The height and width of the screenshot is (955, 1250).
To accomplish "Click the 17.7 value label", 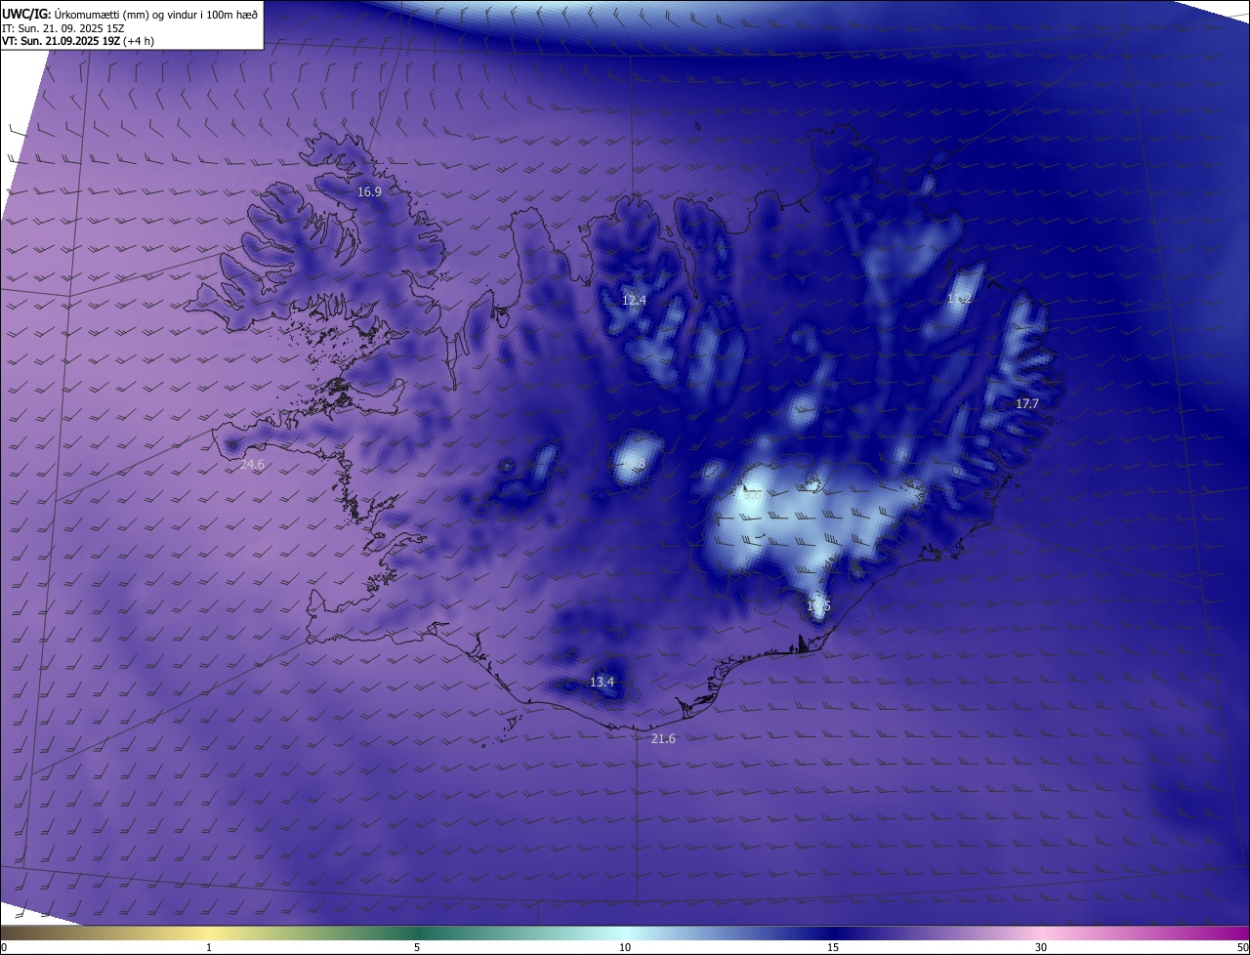I will click(1027, 404).
